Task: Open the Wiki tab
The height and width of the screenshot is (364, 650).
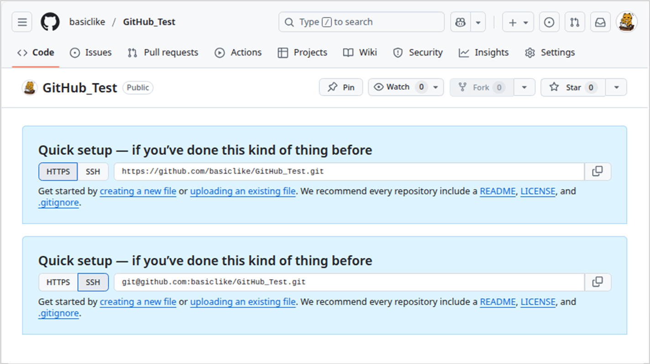Action: click(360, 52)
